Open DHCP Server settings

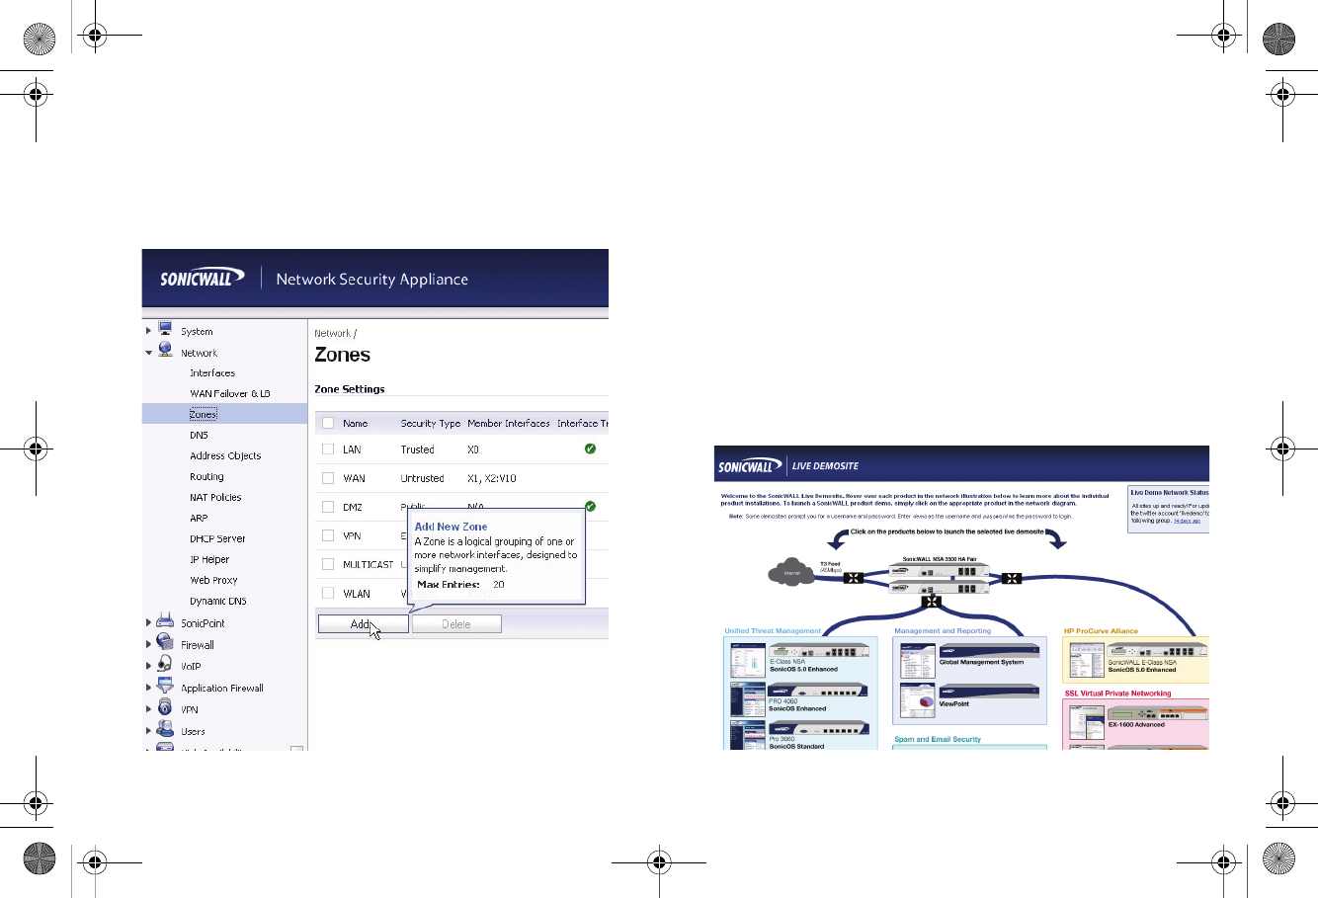(x=217, y=539)
